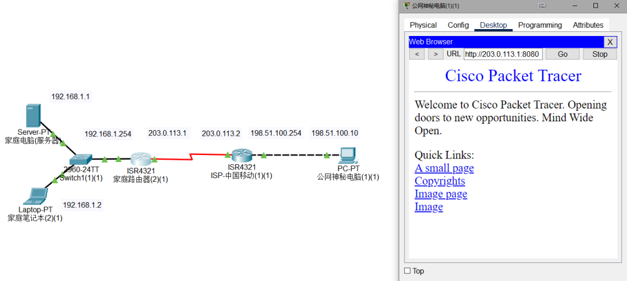Select the 家庭路由器 ISR4321 router icon
This screenshot has width=627, height=281.
[x=141, y=159]
